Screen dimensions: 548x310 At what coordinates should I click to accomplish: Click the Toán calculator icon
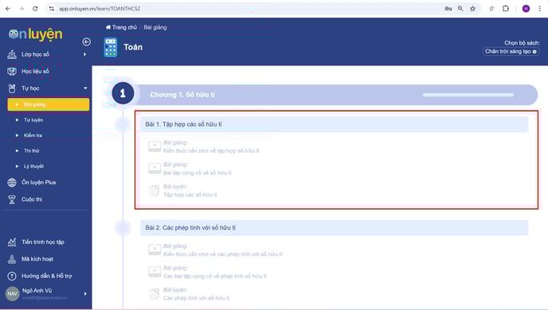point(111,47)
